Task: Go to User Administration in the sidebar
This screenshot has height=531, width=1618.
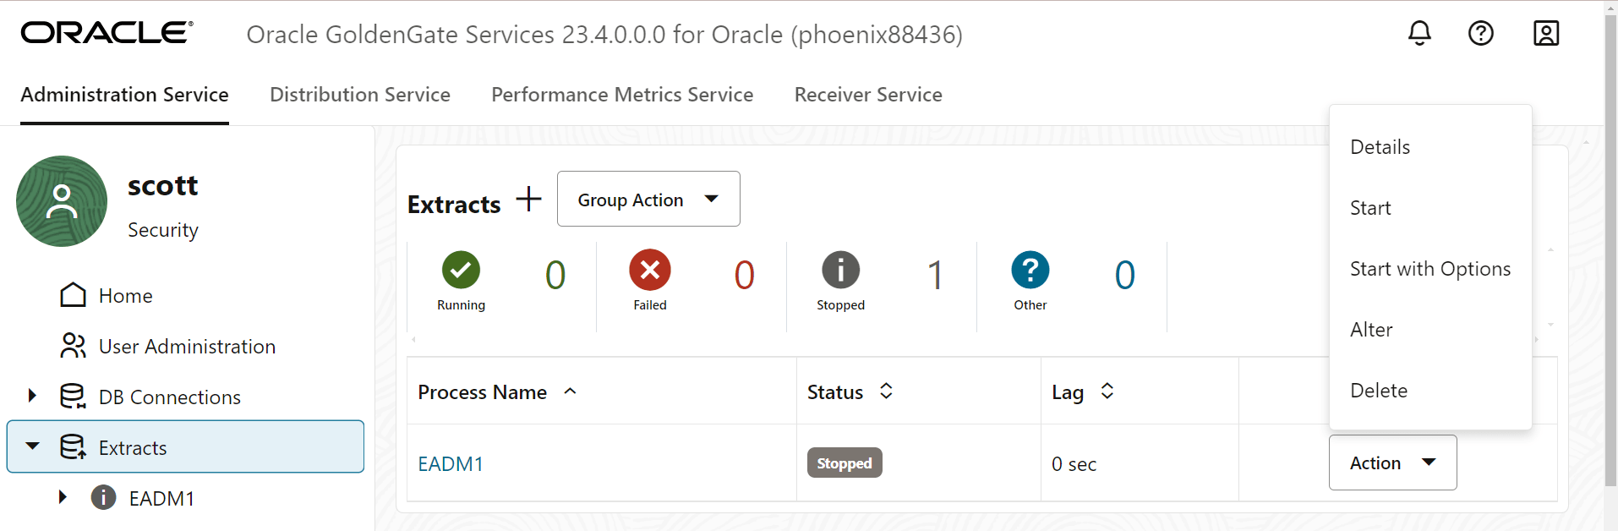Action: [187, 347]
